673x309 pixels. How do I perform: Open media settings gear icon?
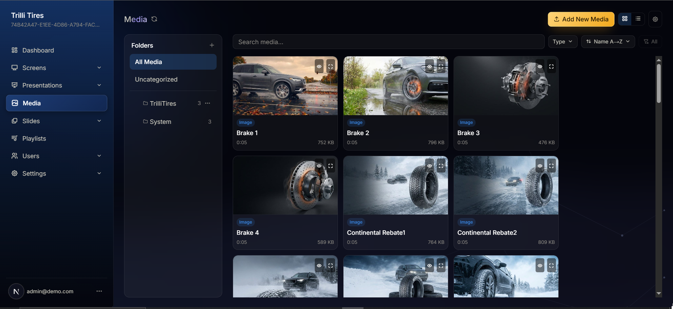pos(655,19)
